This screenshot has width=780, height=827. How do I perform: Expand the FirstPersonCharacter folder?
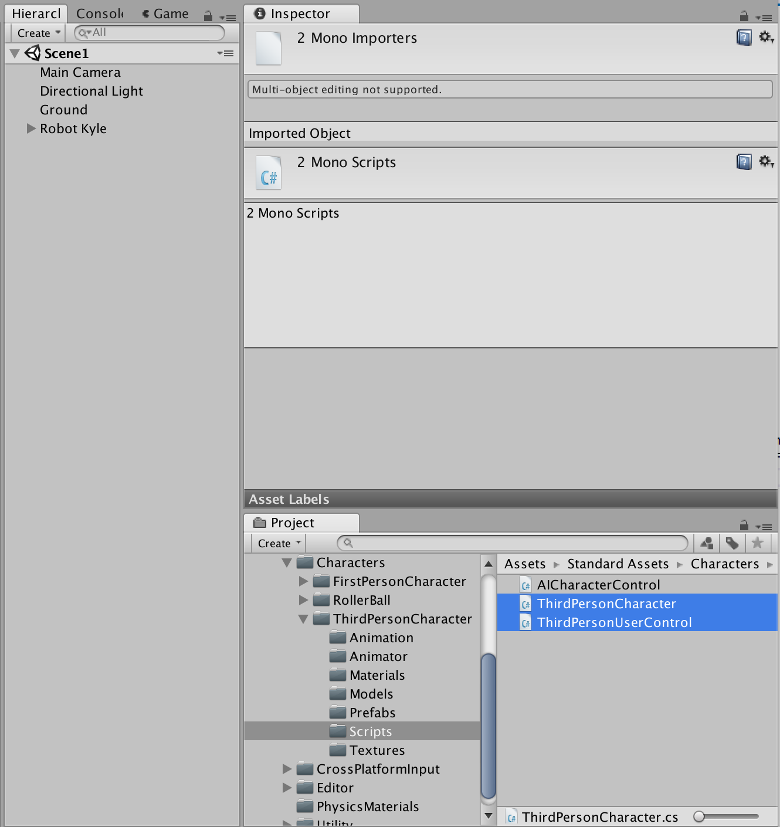click(x=304, y=581)
